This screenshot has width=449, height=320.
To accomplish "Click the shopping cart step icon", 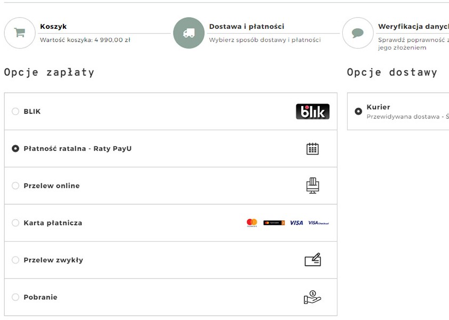I will point(20,33).
